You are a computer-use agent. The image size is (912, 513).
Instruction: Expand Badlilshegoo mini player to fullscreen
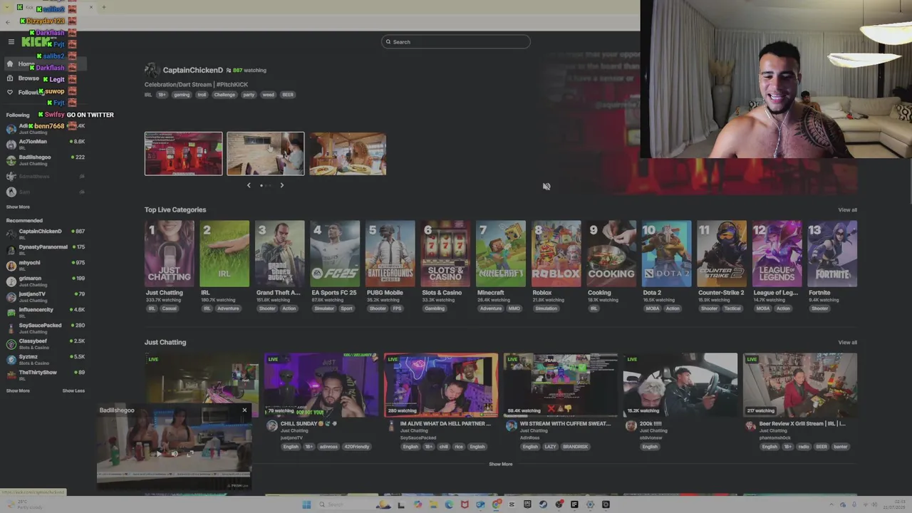click(190, 453)
